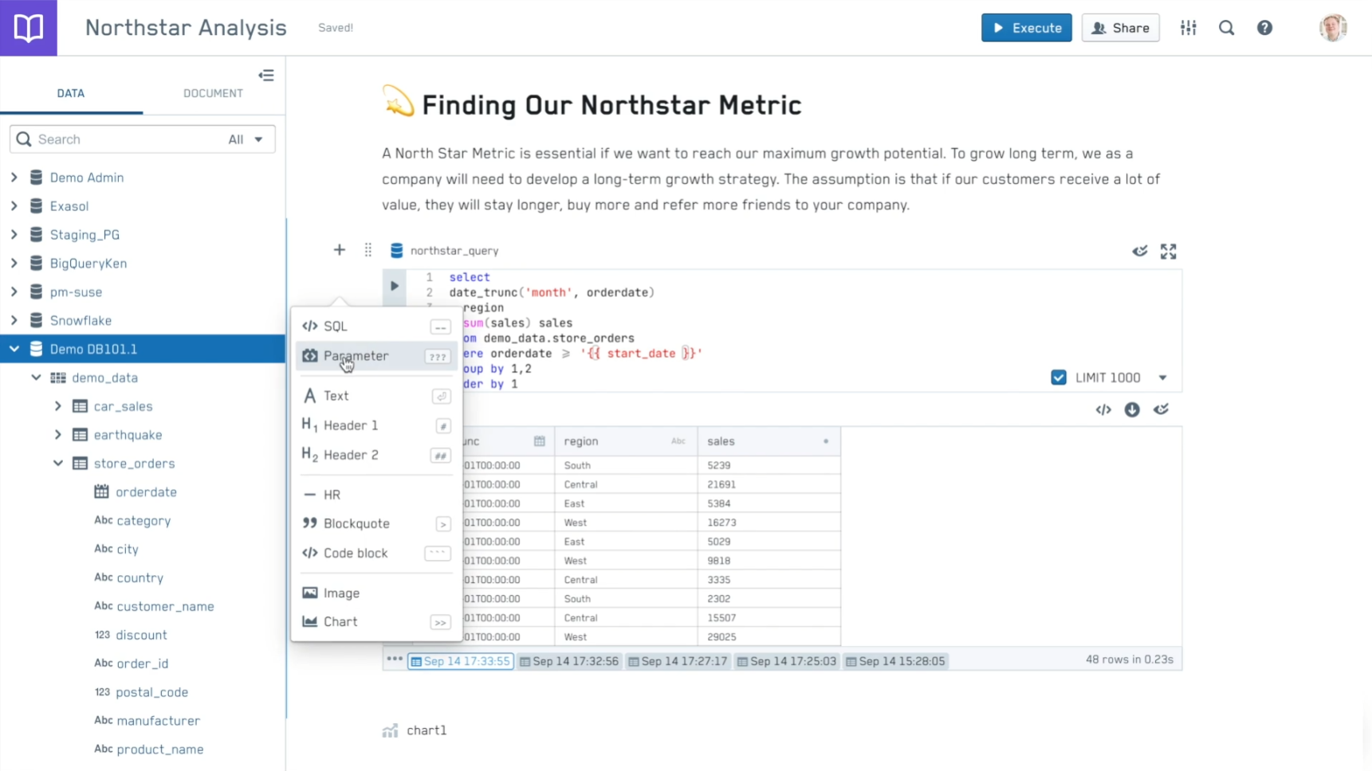Switch to the DOCUMENT tab

pyautogui.click(x=213, y=93)
